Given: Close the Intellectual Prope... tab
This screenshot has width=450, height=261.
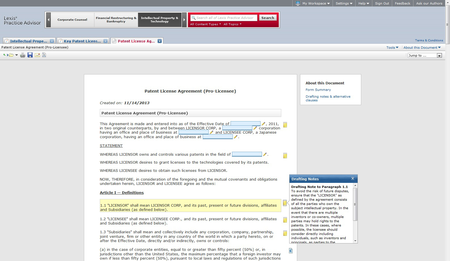Looking at the screenshot, I should [52, 41].
